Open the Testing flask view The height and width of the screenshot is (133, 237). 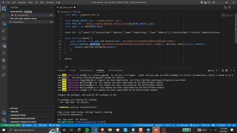4,53
